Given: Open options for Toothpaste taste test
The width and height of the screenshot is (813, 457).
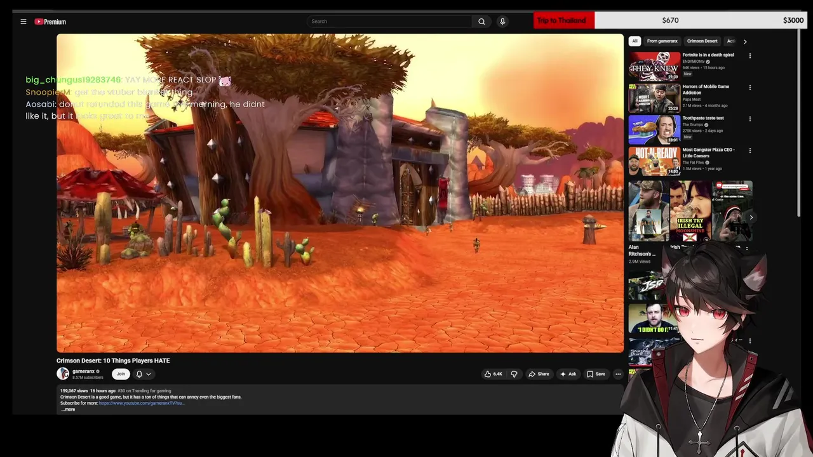Looking at the screenshot, I should tap(750, 119).
